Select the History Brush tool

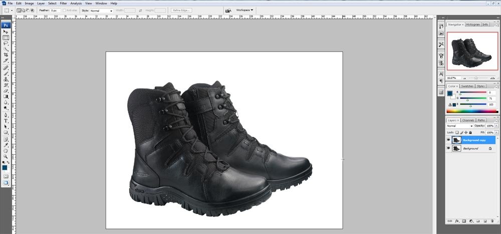click(x=6, y=85)
